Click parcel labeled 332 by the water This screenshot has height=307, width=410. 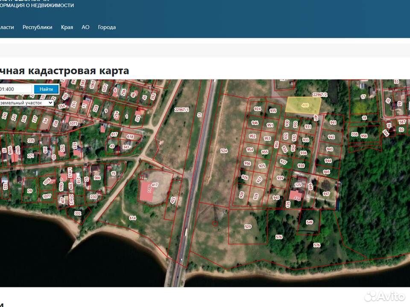point(78,213)
